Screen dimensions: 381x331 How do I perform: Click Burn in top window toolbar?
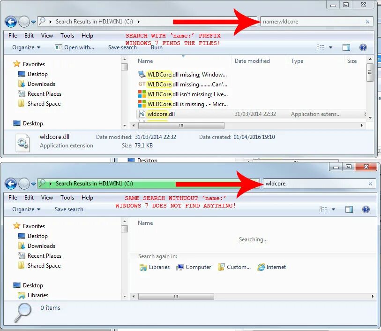[157, 47]
